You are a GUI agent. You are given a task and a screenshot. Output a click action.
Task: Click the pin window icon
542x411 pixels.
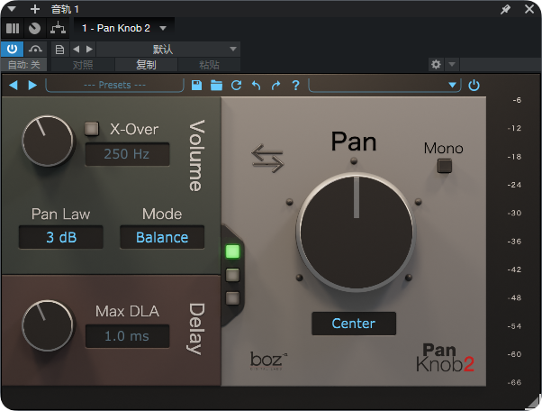(x=505, y=9)
